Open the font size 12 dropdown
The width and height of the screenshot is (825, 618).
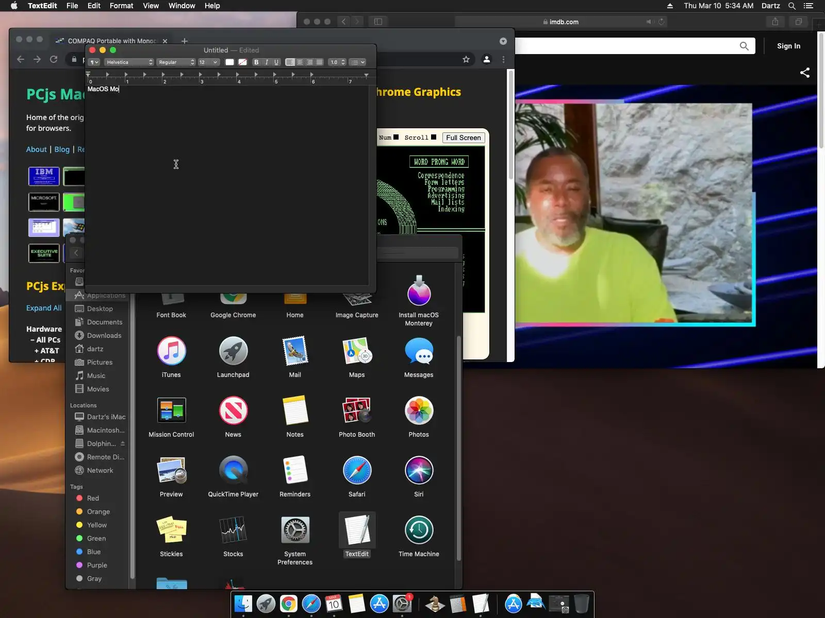coord(208,62)
